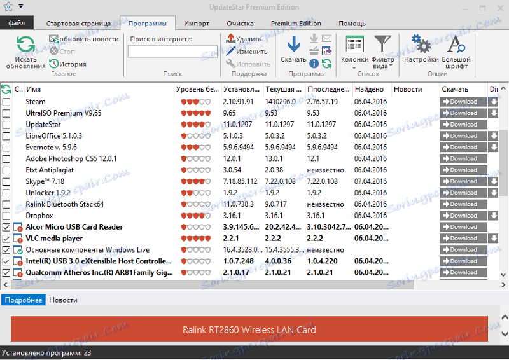Click Download button for Unlocker 1.9.2

click(464, 193)
